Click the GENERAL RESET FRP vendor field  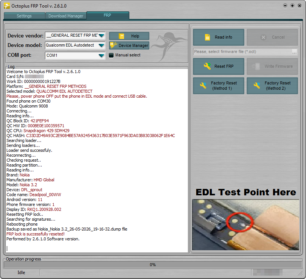pyautogui.click(x=75, y=36)
